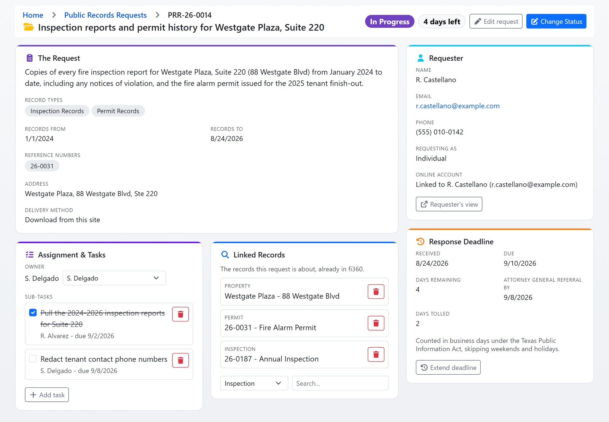Click the Inspection Records type chip
609x422 pixels.
(x=57, y=111)
